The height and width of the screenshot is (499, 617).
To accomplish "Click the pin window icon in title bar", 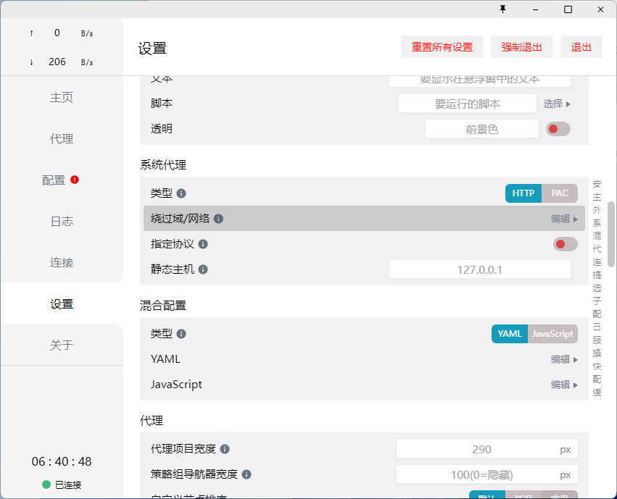I will click(x=502, y=9).
